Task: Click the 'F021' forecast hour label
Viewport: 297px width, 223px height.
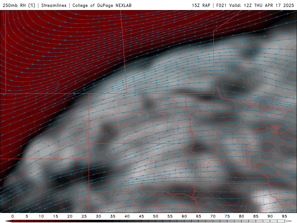Action: 221,5
